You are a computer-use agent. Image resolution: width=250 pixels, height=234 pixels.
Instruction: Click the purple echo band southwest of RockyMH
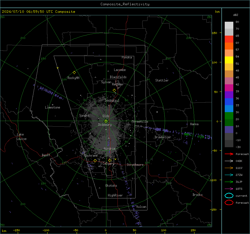pyautogui.click(x=50, y=93)
